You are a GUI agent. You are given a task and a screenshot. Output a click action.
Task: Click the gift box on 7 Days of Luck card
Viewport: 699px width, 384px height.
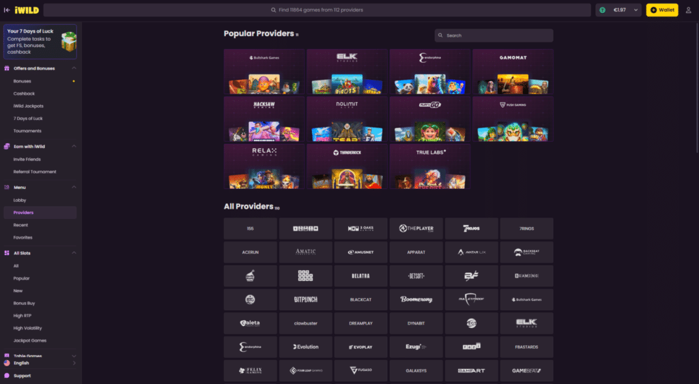coord(69,42)
